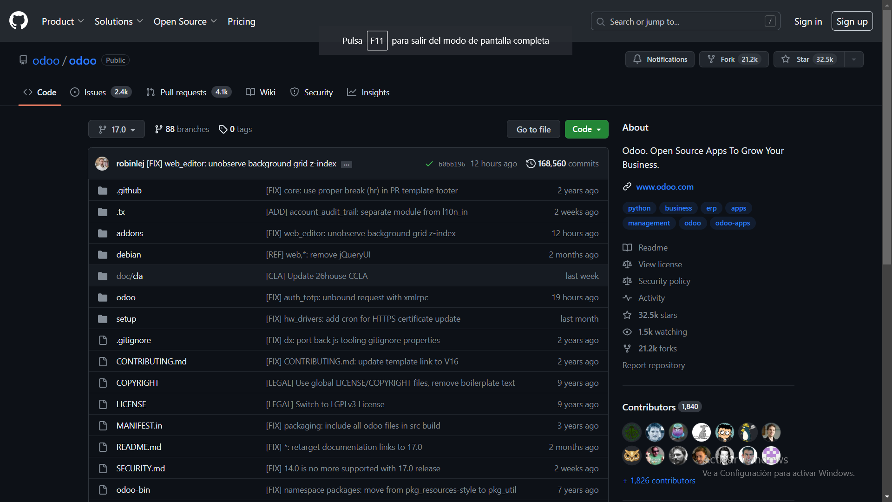Click the link icon beside www.odoo.com
892x502 pixels.
click(627, 186)
